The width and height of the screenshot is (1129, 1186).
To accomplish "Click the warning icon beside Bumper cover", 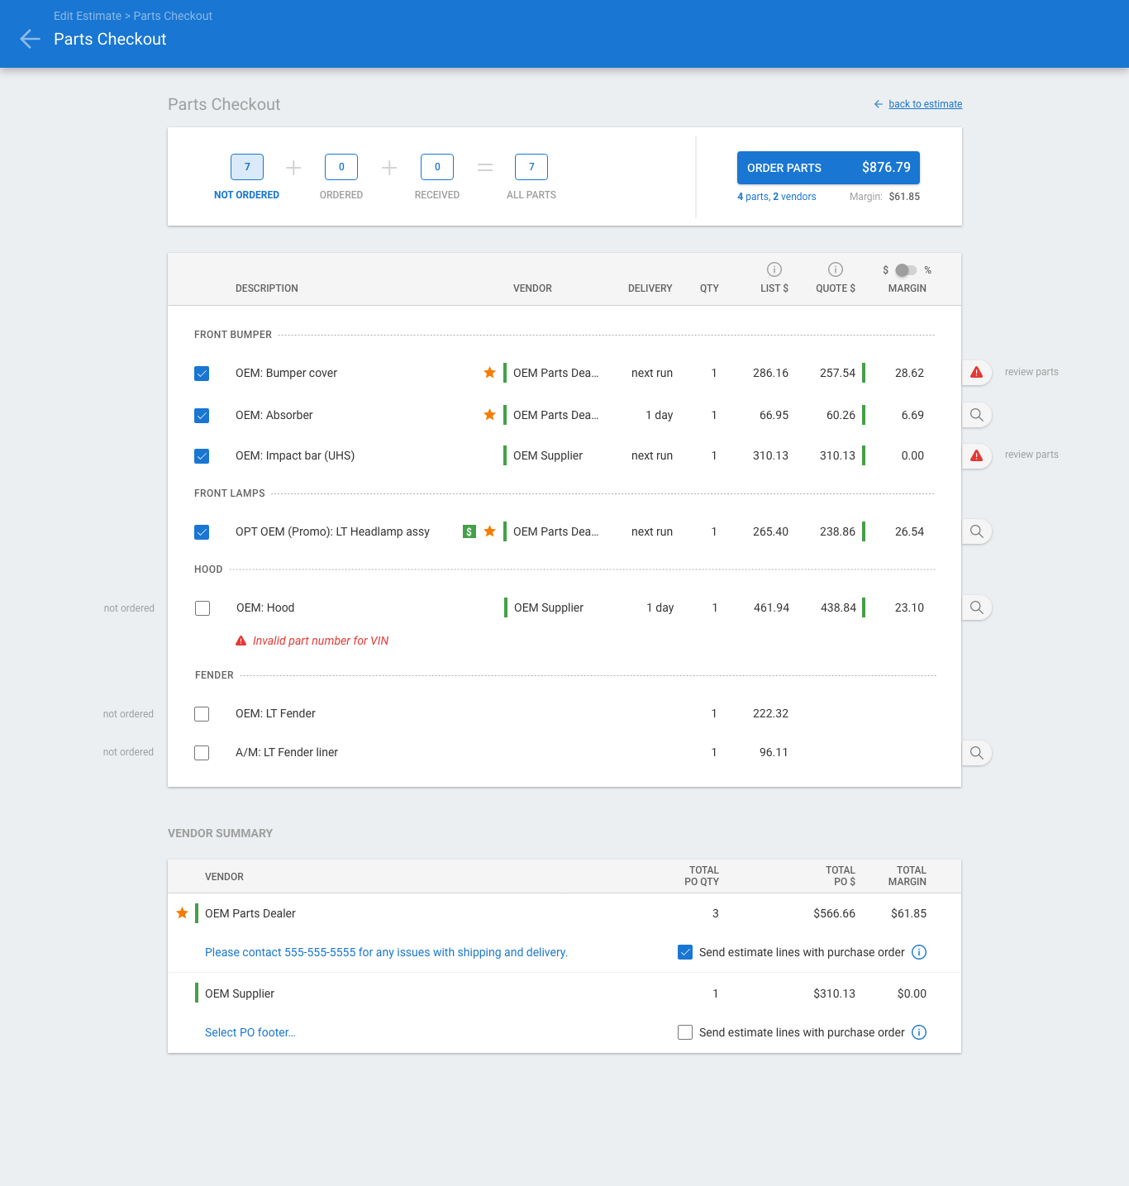I will [976, 373].
